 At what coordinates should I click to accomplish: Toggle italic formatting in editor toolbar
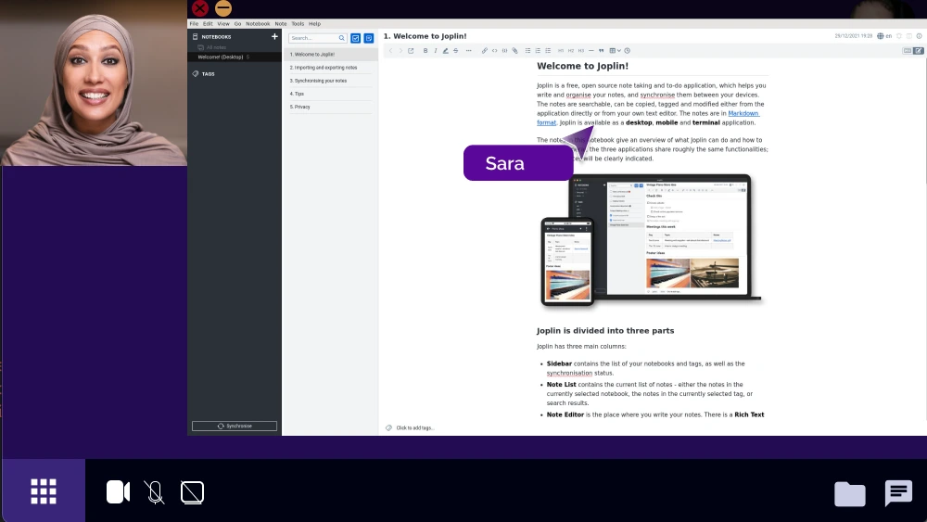436,51
